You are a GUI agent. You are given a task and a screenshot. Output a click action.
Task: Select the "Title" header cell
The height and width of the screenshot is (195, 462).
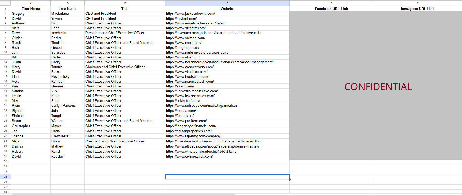point(125,9)
